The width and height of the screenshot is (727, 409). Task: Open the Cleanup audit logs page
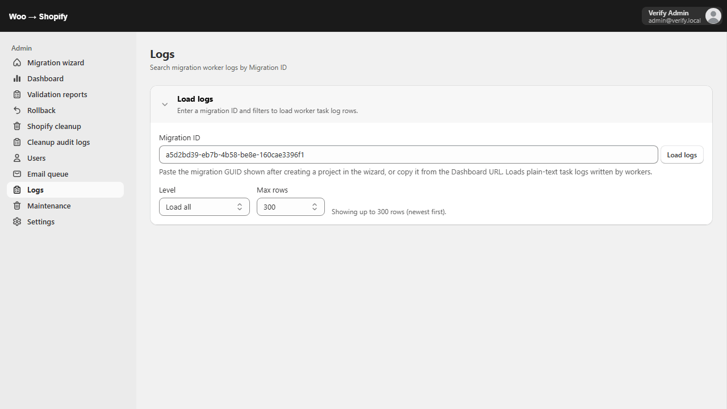pyautogui.click(x=65, y=142)
